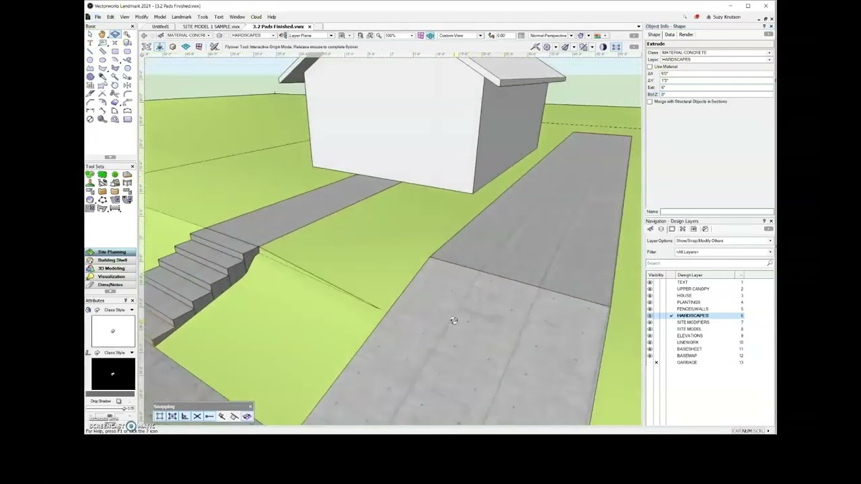This screenshot has height=484, width=861.
Task: Open the active layer HARDSCAPES dropdown
Action: 255,36
